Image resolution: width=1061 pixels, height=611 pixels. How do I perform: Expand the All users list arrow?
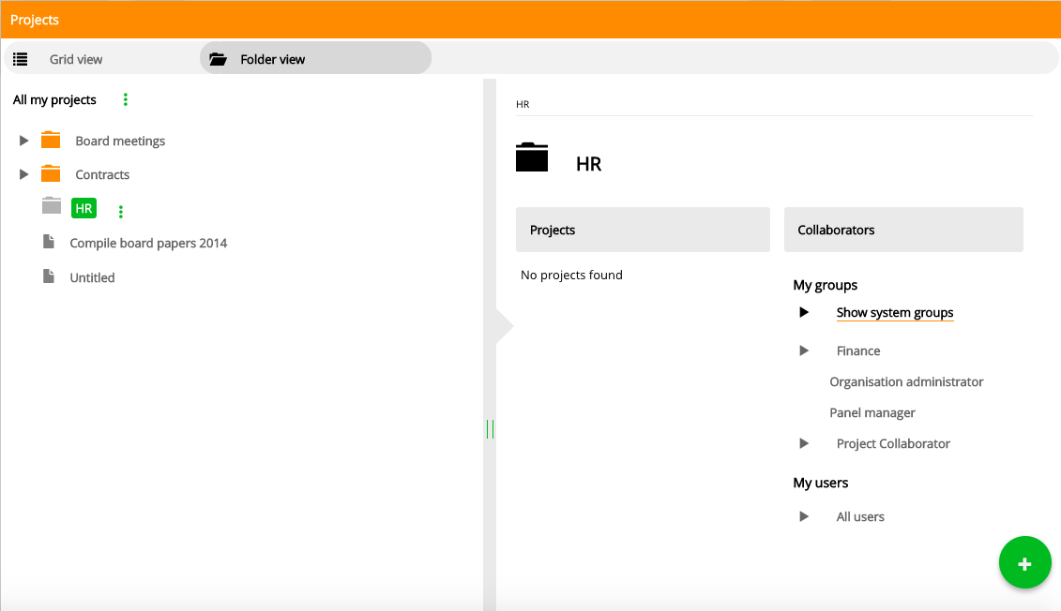coord(804,516)
